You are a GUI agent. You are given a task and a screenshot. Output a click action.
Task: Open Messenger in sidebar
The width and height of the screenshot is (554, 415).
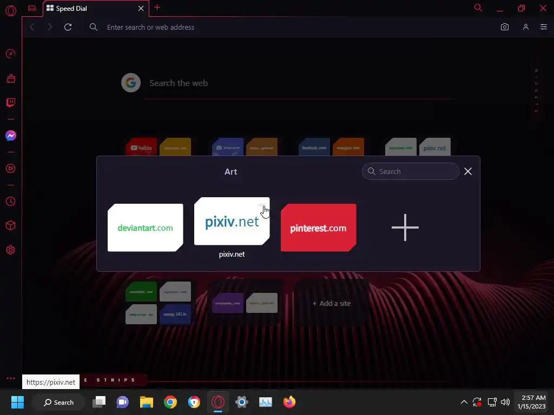coord(11,136)
